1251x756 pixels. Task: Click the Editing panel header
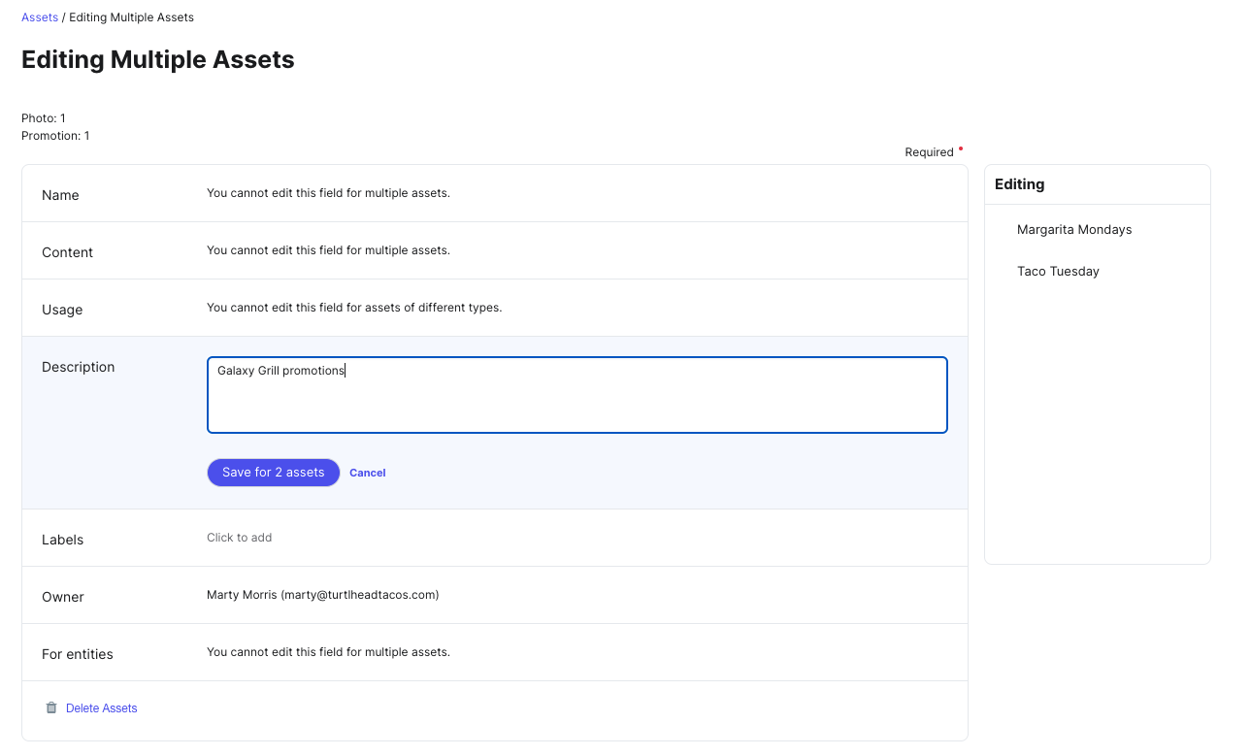coord(1019,184)
